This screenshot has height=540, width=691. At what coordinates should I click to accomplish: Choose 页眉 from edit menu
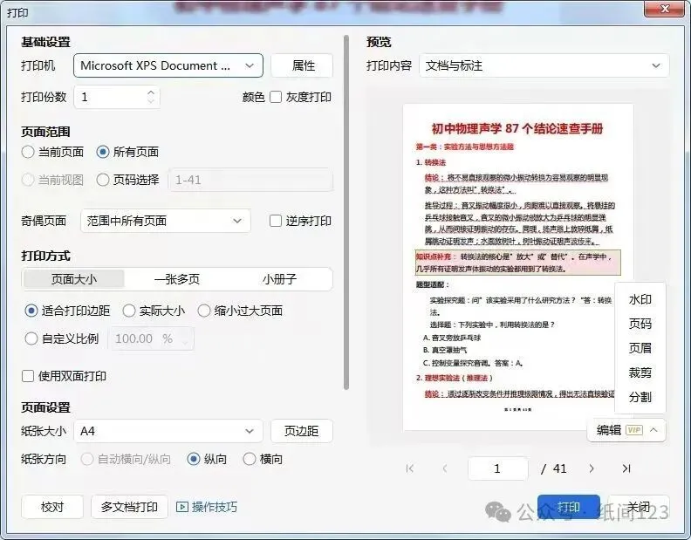[x=640, y=348]
